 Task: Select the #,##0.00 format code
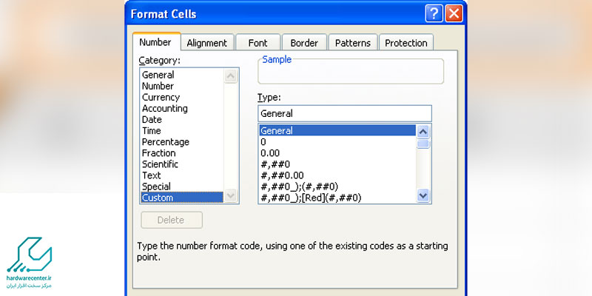[x=337, y=175]
